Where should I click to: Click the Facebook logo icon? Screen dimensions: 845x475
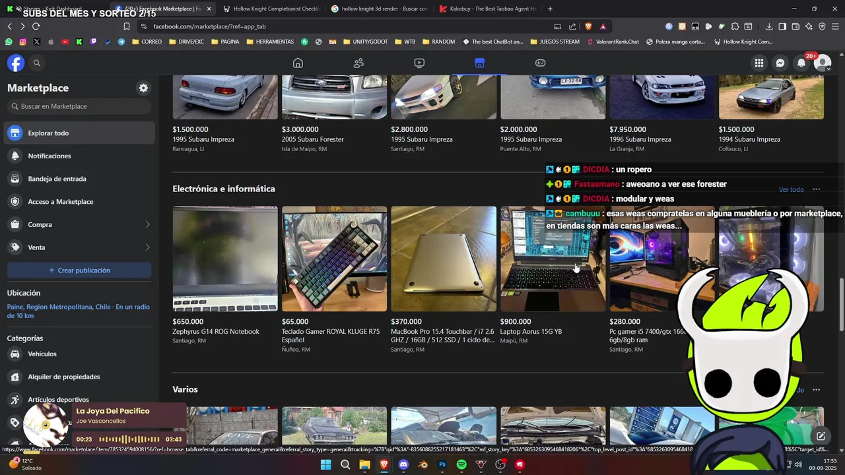pyautogui.click(x=16, y=63)
